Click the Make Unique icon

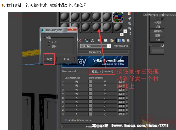coord(93,41)
